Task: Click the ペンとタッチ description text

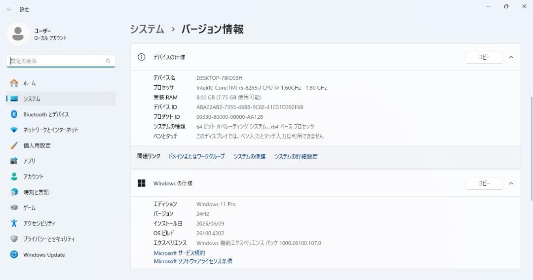Action: coord(260,136)
